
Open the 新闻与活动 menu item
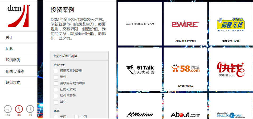pyautogui.click(x=19, y=71)
